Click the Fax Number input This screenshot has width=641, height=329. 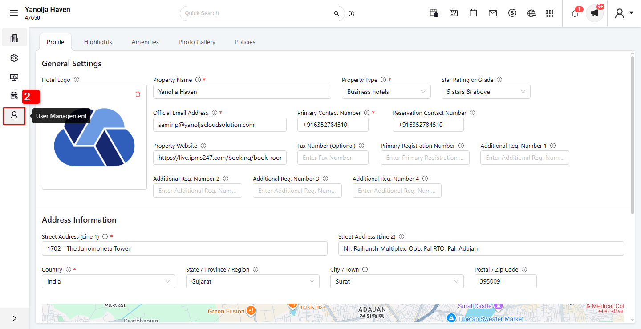click(333, 158)
